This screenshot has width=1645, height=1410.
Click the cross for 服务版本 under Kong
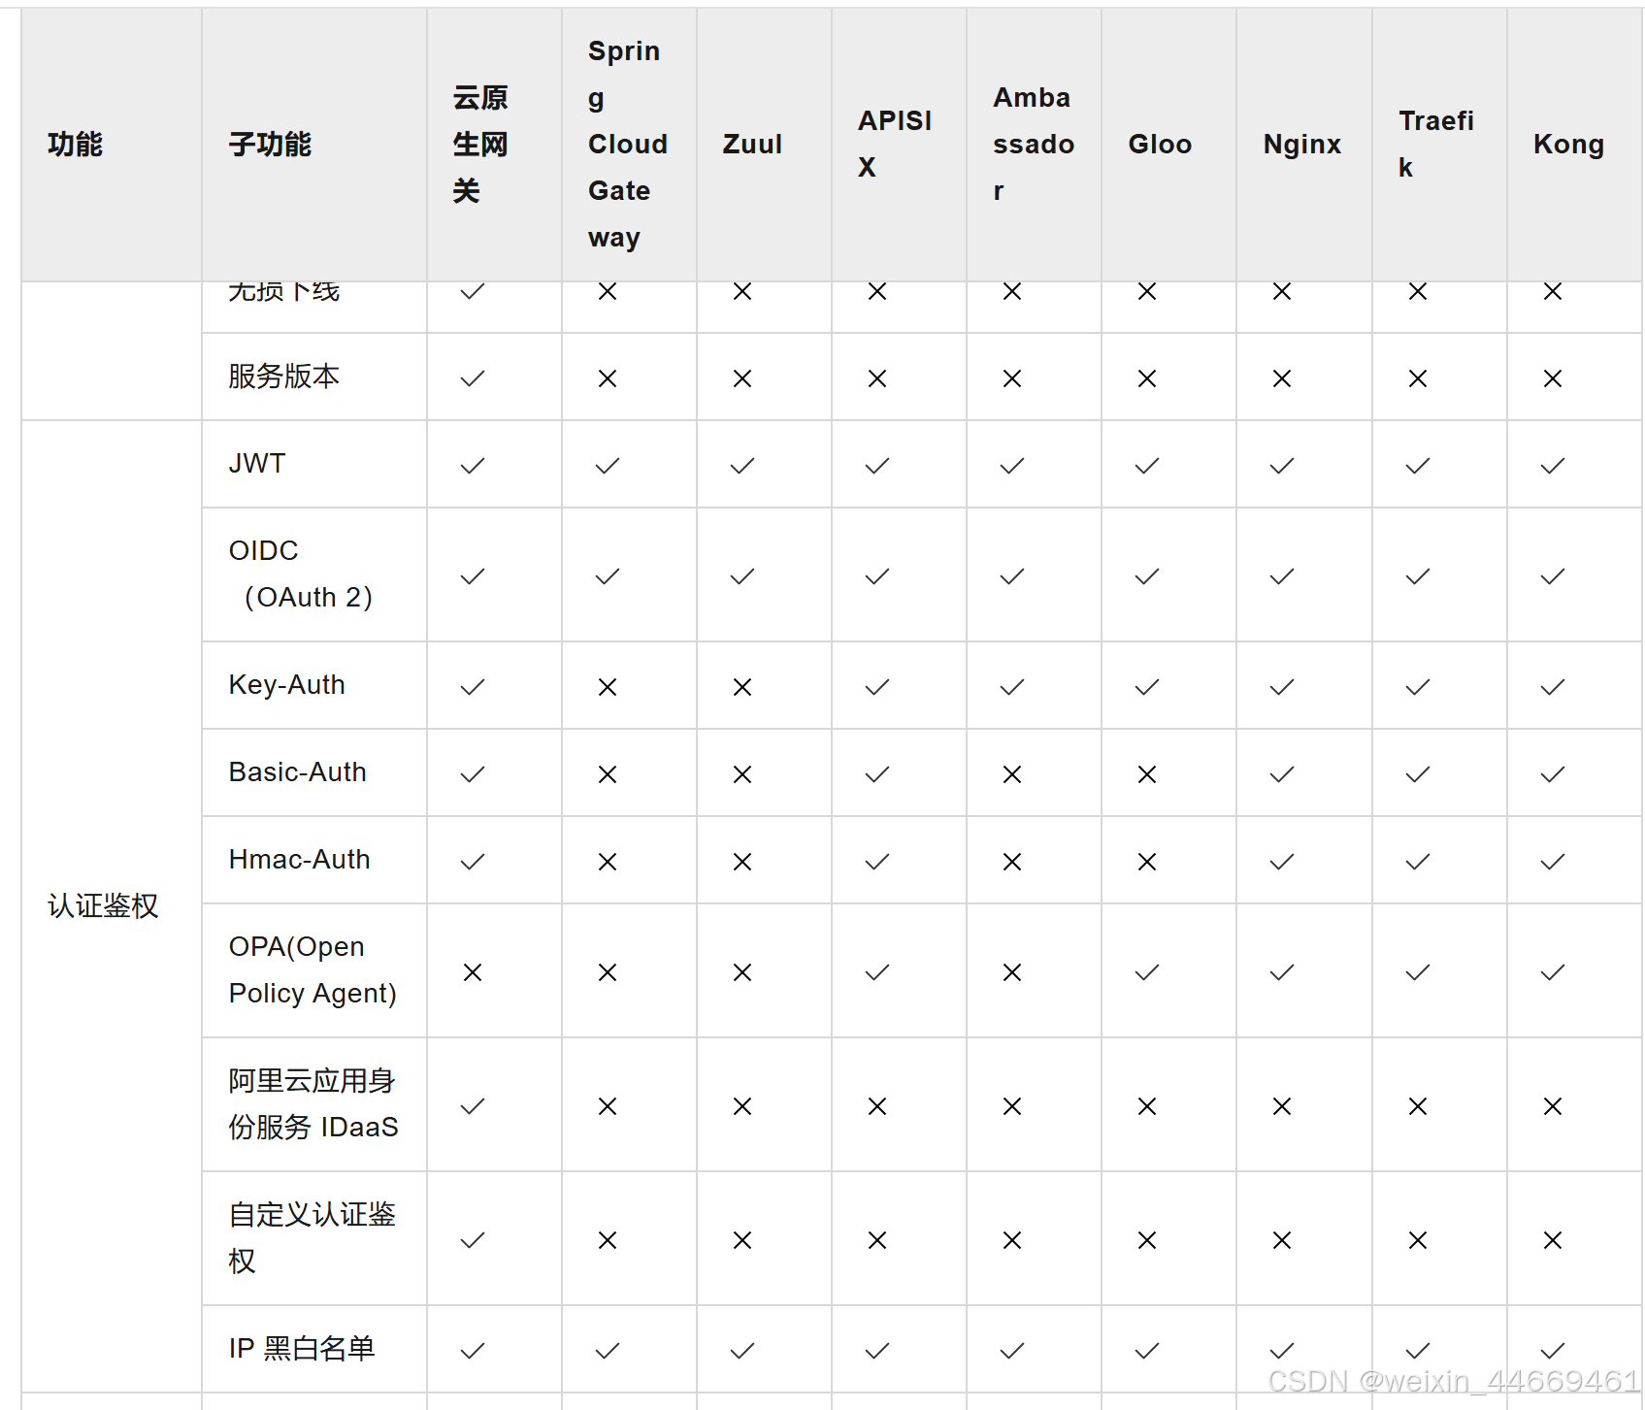pyautogui.click(x=1553, y=378)
